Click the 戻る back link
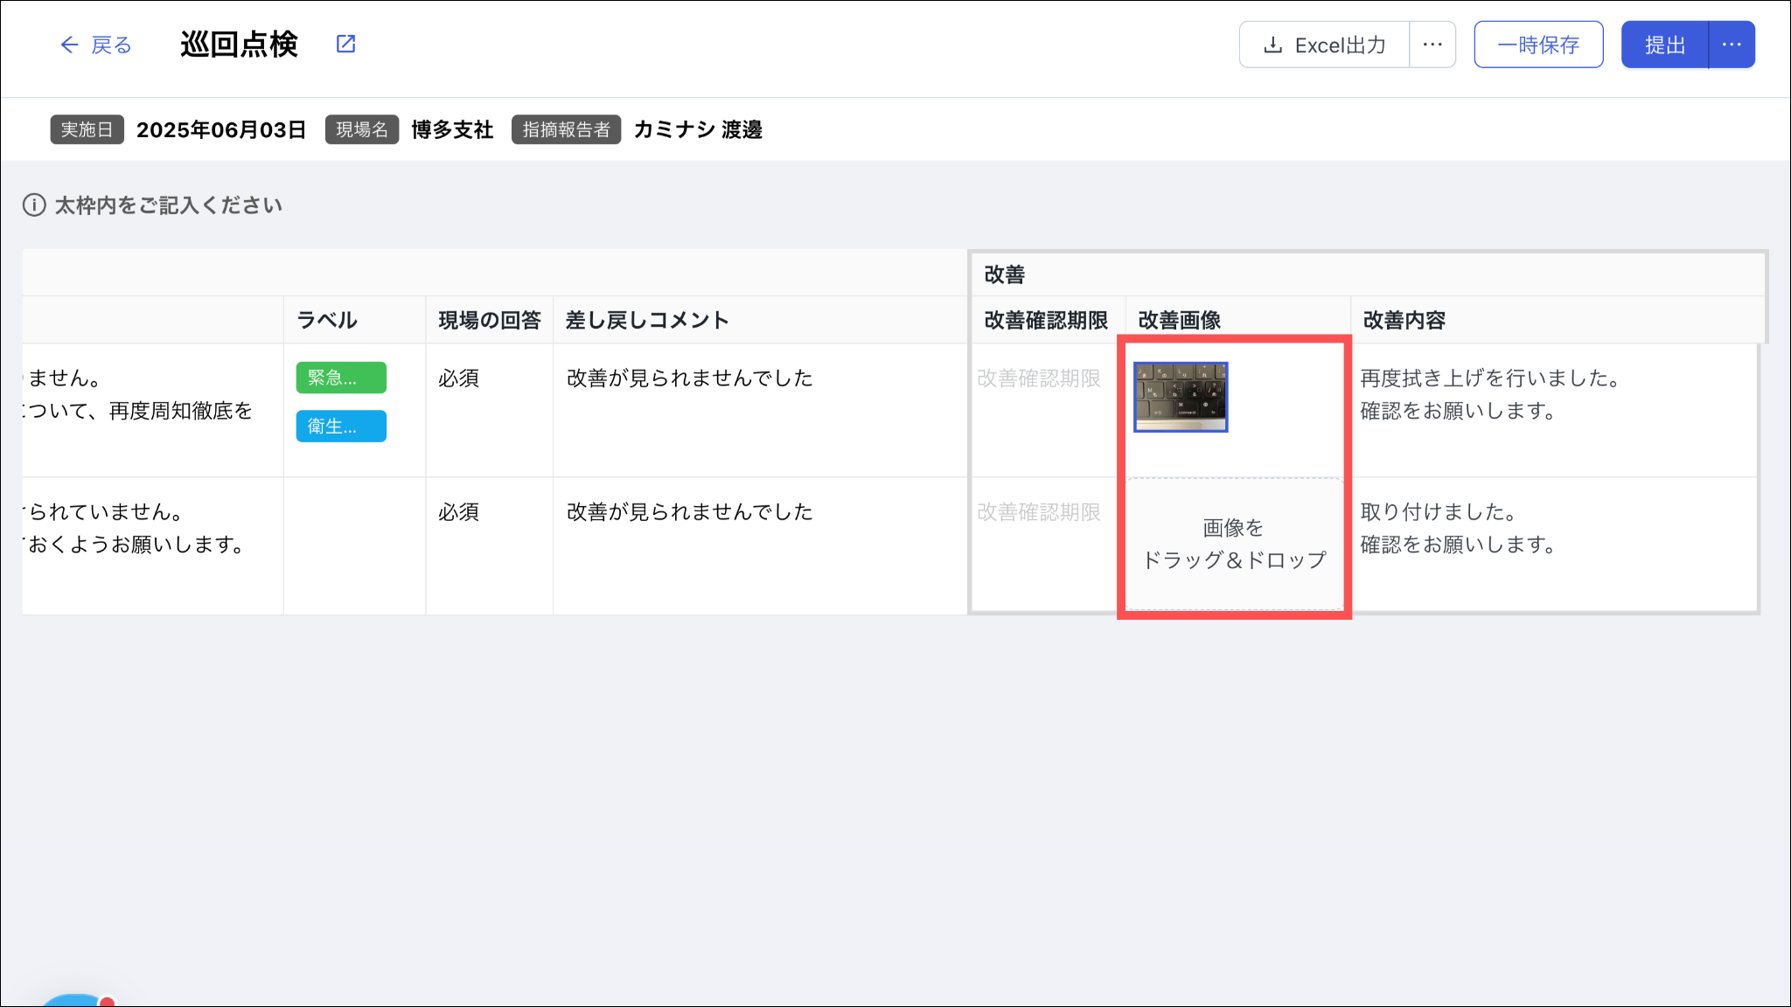The width and height of the screenshot is (1791, 1007). coord(111,45)
